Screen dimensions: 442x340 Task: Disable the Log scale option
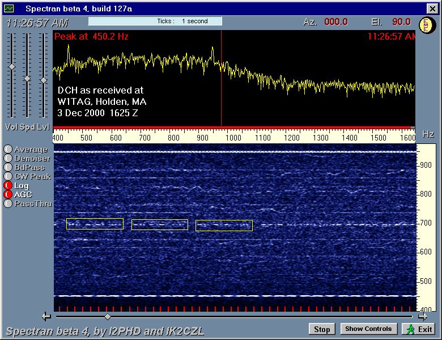8,185
